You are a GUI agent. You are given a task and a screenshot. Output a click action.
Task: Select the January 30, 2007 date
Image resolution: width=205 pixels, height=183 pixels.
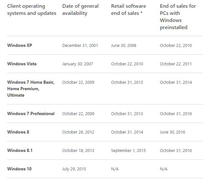pyautogui.click(x=78, y=64)
